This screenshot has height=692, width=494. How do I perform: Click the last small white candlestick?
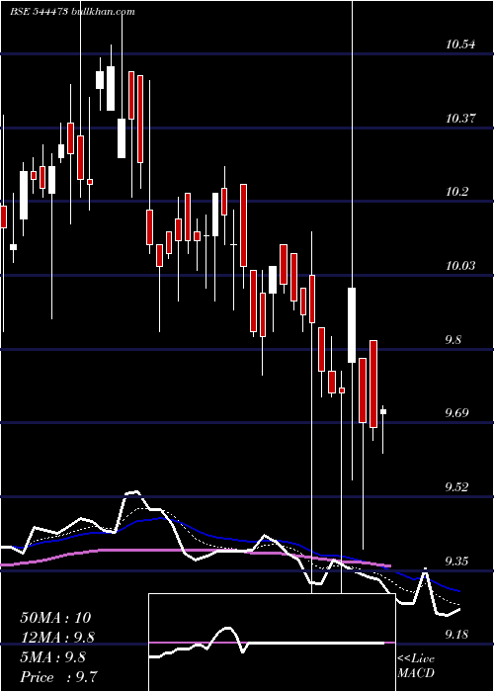[x=383, y=411]
